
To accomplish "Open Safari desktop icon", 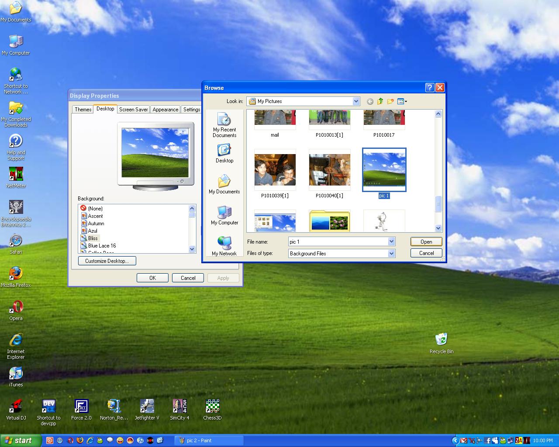I will point(16,244).
